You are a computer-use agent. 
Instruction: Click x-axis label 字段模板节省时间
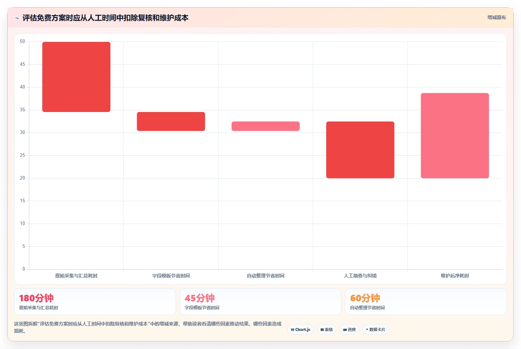(171, 276)
